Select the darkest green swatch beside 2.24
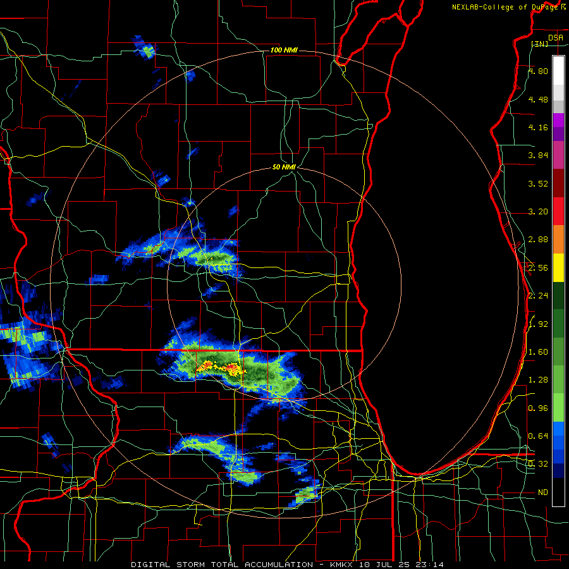 pyautogui.click(x=558, y=295)
